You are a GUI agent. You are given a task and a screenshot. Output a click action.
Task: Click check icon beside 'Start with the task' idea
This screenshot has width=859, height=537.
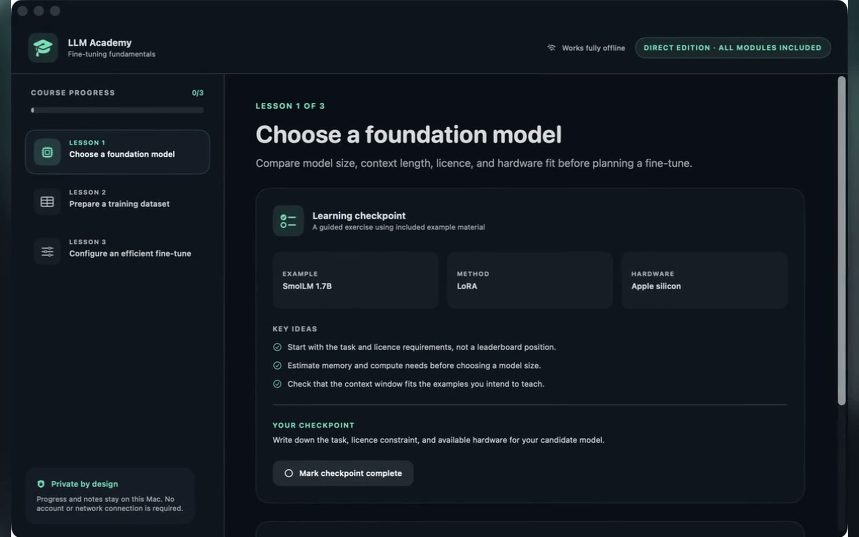click(277, 347)
